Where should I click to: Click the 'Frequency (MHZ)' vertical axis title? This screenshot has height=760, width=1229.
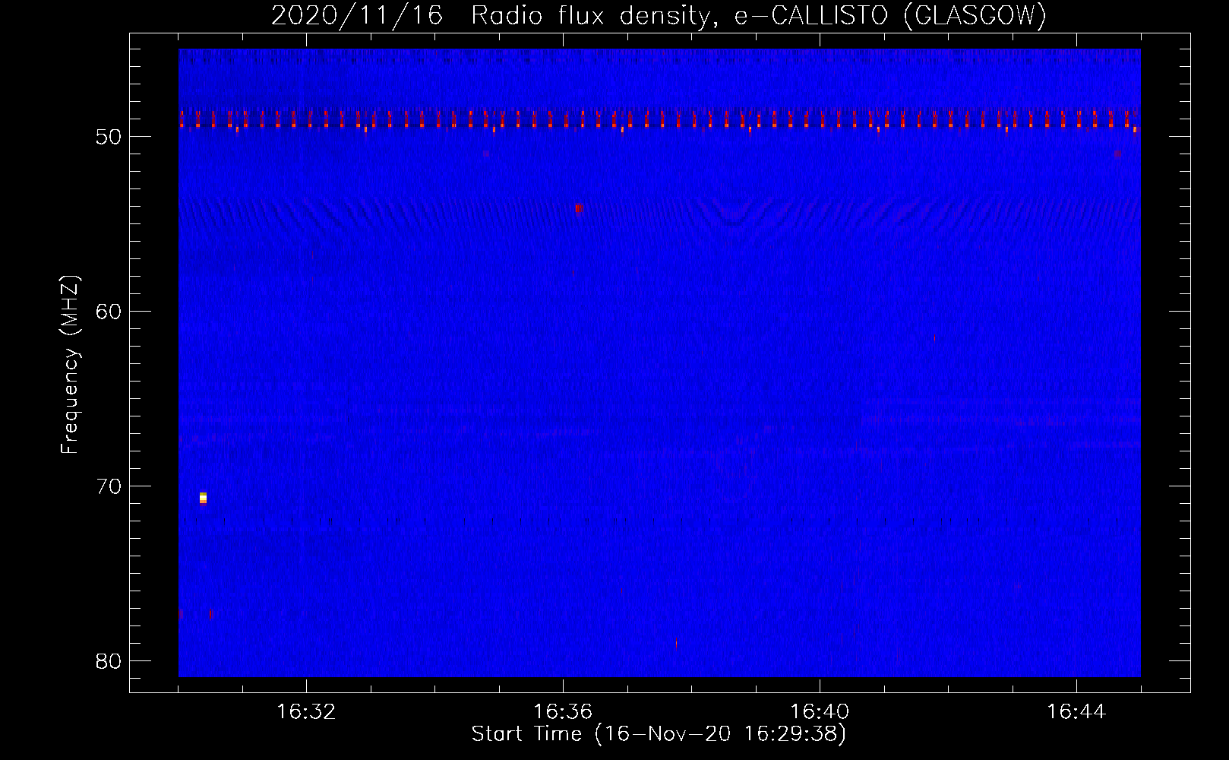click(x=70, y=365)
